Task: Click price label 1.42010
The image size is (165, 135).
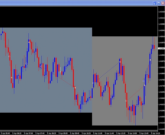Action: click(162, 36)
